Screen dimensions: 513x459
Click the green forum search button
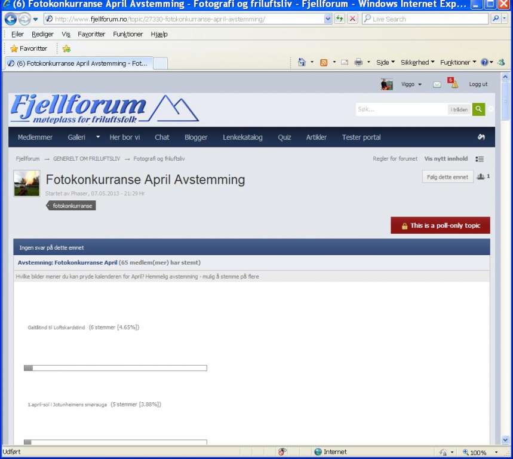[478, 109]
